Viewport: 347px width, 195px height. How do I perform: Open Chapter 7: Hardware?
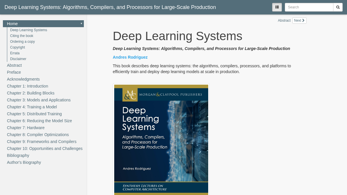coord(26,128)
